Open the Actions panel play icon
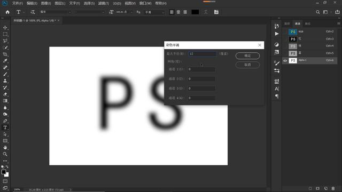342x192 pixels. coord(277,34)
